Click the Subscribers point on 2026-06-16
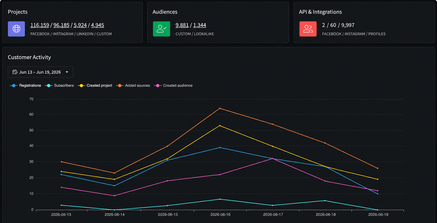This screenshot has height=223, width=437. click(220, 199)
